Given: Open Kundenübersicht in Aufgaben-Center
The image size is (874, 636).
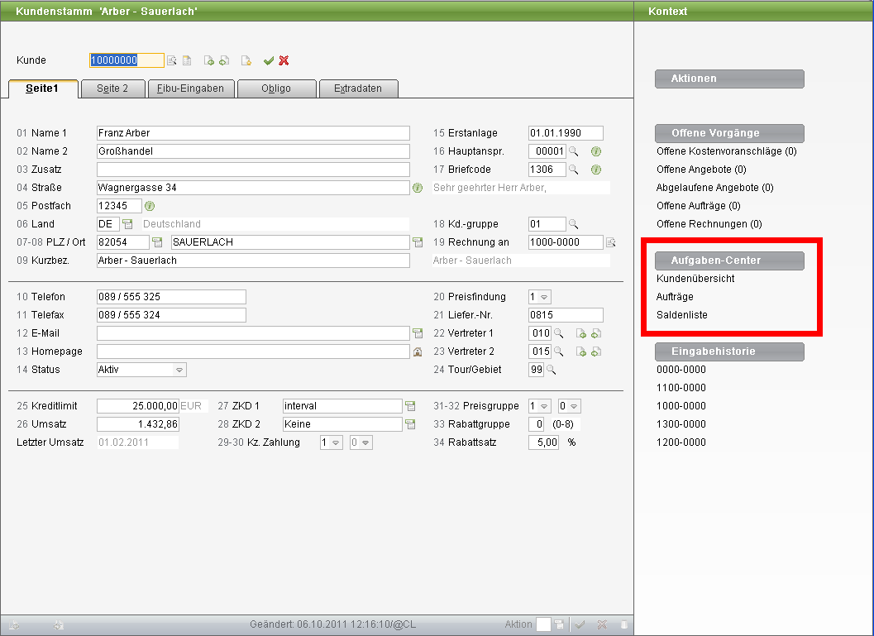Looking at the screenshot, I should (695, 279).
